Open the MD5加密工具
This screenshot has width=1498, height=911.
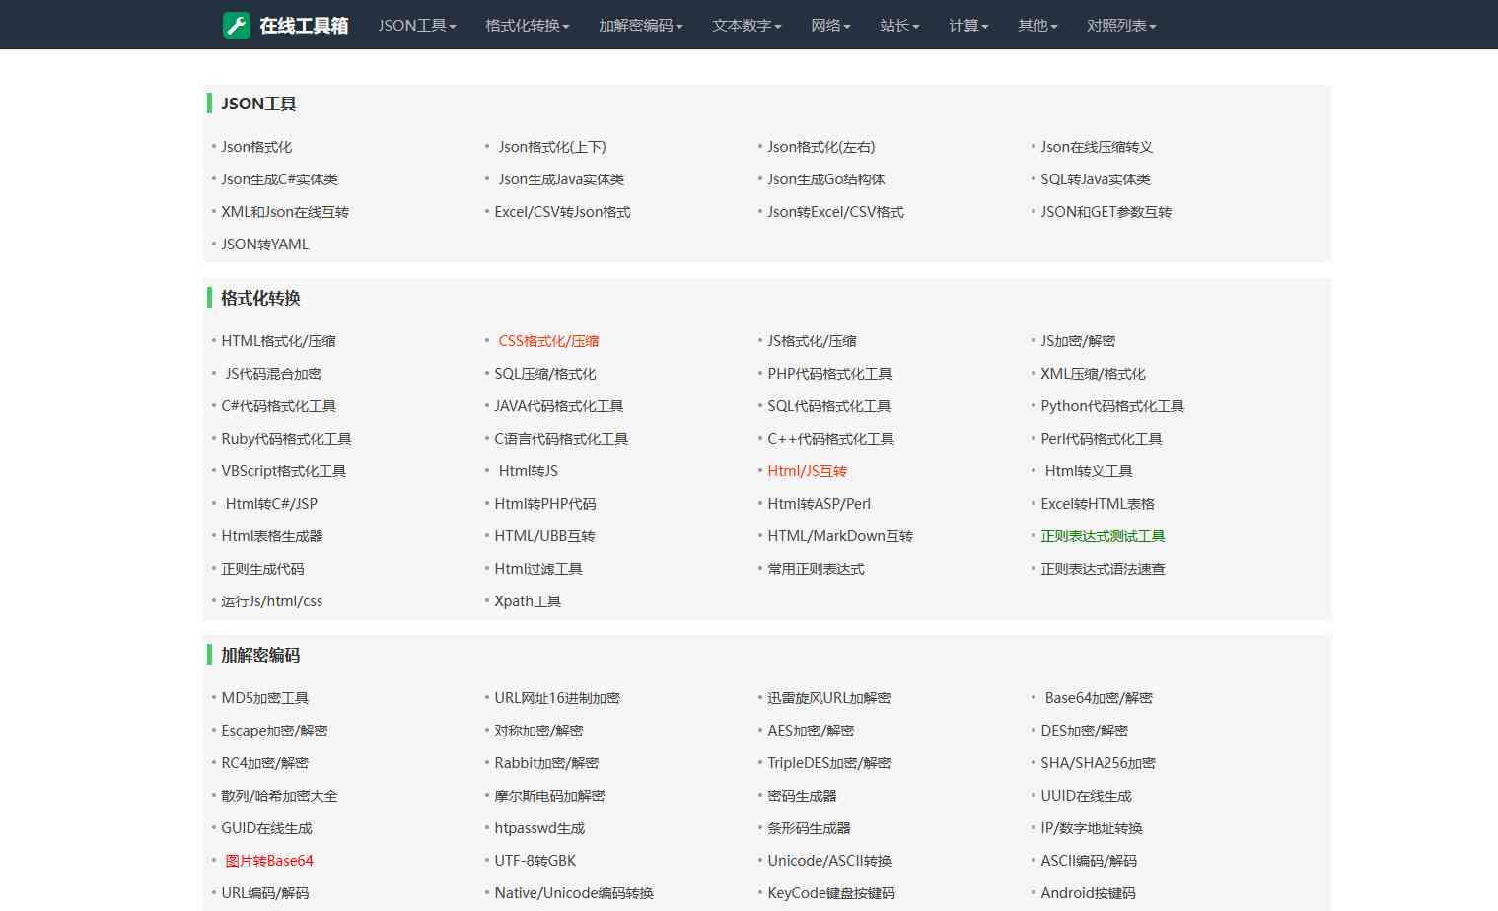click(265, 697)
